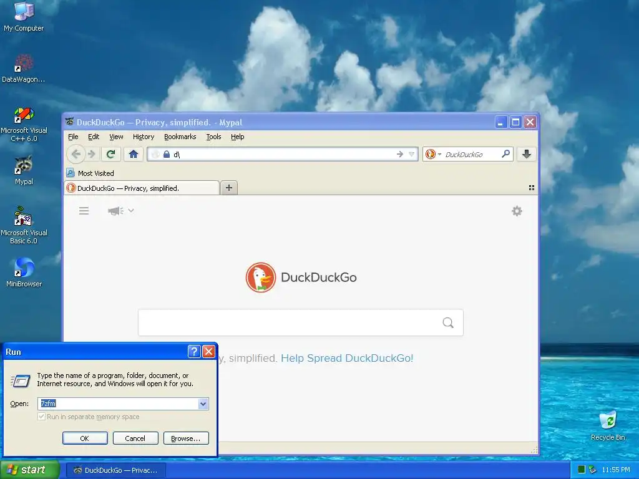Click the taskbar clock showing 11:55 PM
The height and width of the screenshot is (479, 639).
coord(616,470)
